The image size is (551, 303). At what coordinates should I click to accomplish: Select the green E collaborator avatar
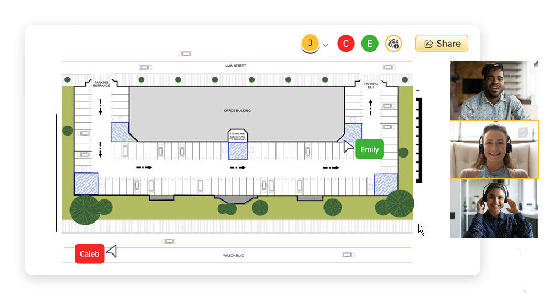(370, 44)
